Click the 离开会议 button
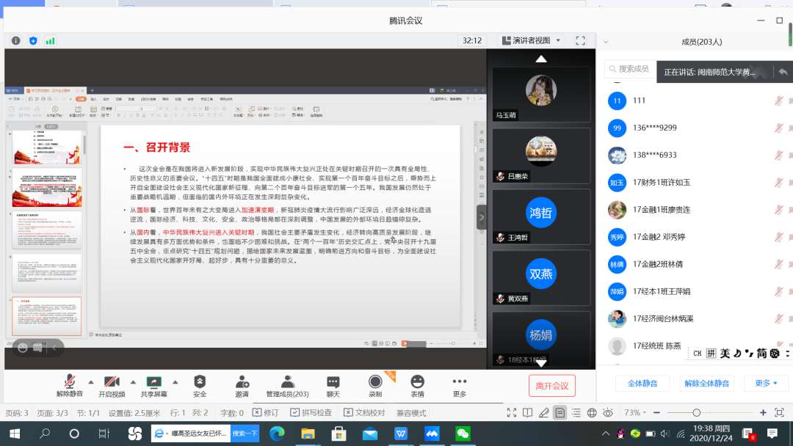 click(x=551, y=386)
